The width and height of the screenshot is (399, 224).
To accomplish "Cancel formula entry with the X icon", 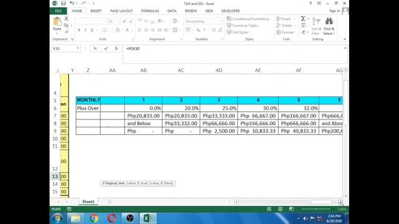I will [x=95, y=49].
